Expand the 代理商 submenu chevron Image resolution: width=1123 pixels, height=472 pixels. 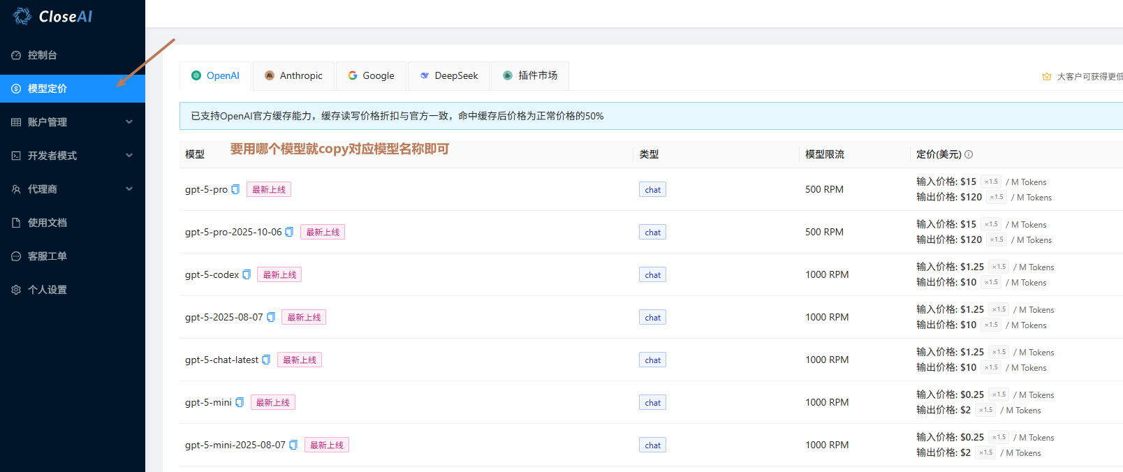[129, 189]
